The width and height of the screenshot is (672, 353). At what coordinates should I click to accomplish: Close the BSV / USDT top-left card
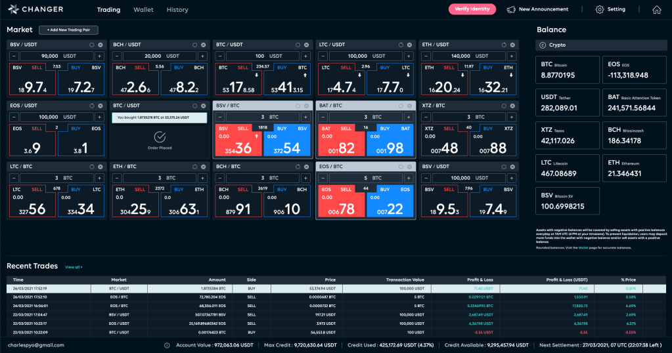101,45
